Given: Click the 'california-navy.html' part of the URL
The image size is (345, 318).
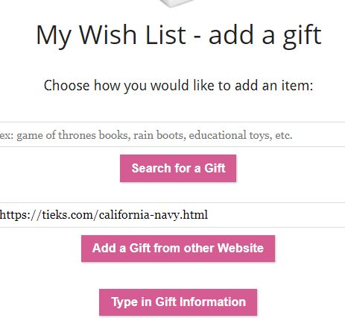Looking at the screenshot, I should pyautogui.click(x=153, y=215).
